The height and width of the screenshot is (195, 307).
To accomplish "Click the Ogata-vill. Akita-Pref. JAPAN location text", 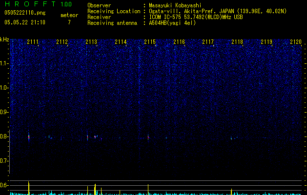I will [218, 11].
